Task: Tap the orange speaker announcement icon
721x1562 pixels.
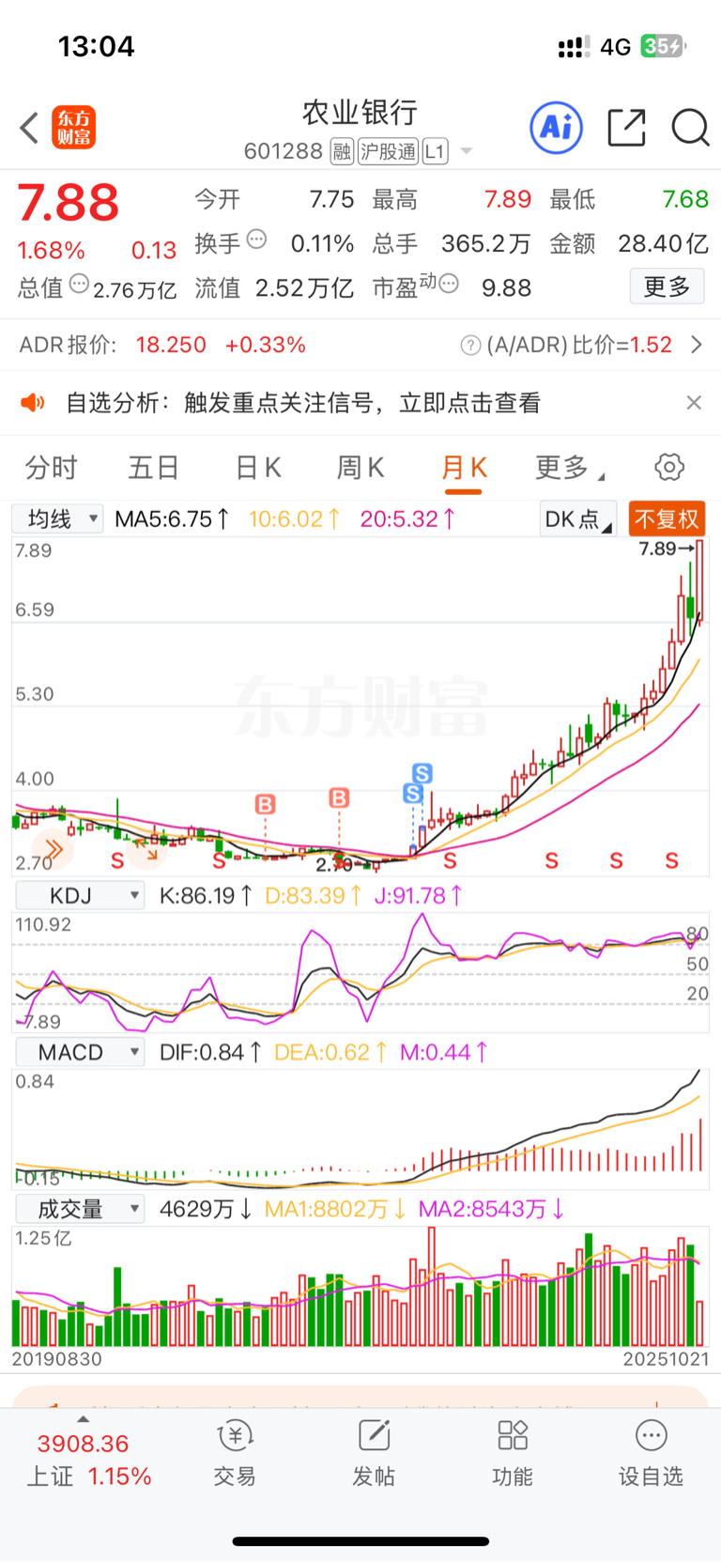Action: (x=33, y=403)
